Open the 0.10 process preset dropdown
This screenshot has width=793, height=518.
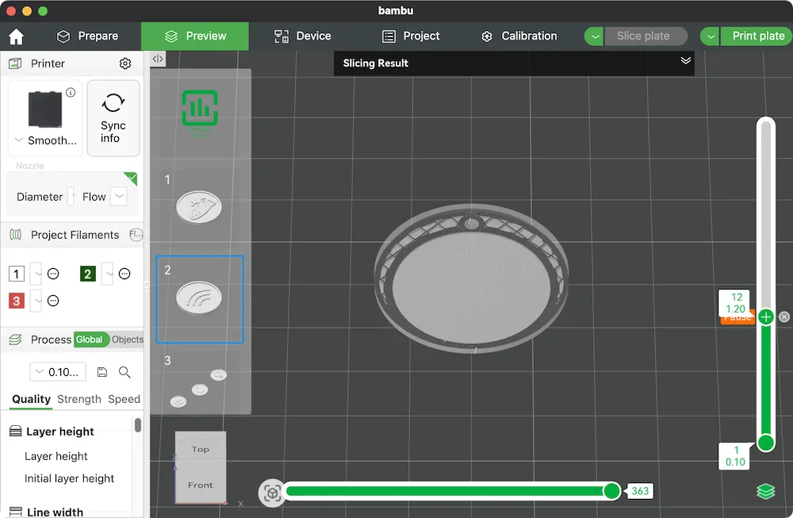[x=58, y=372]
